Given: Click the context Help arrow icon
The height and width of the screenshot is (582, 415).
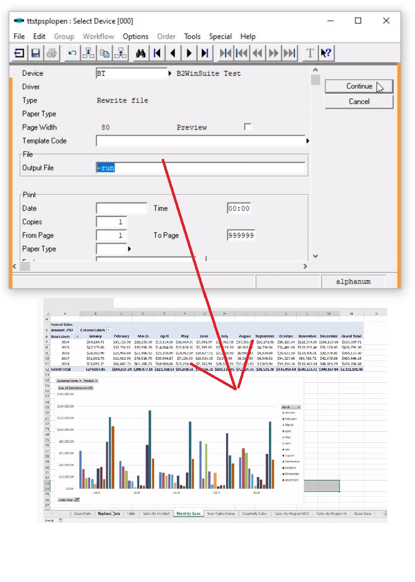Looking at the screenshot, I should tap(326, 53).
